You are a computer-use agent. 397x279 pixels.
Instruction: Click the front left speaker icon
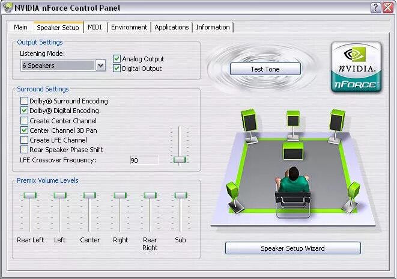[249, 126]
